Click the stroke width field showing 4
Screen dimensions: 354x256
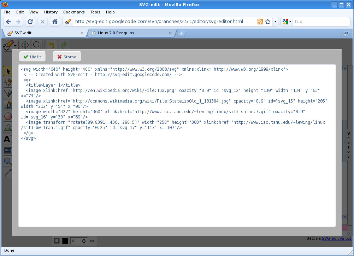76,241
